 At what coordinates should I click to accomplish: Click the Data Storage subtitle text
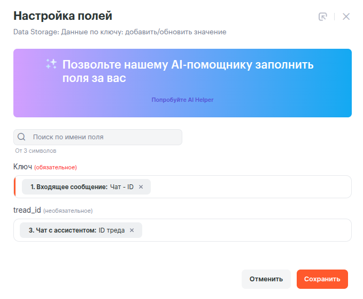click(120, 32)
